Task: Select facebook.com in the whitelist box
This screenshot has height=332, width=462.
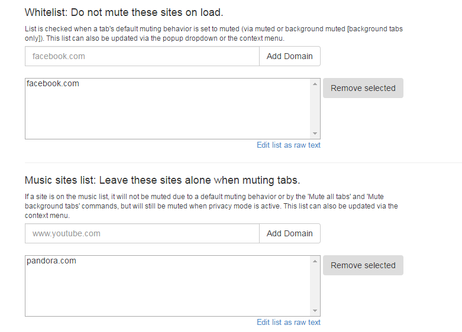Action: coord(53,83)
